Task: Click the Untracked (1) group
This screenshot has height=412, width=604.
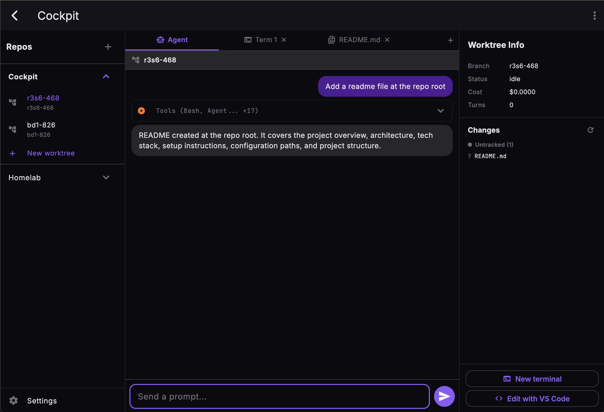Action: click(x=491, y=145)
